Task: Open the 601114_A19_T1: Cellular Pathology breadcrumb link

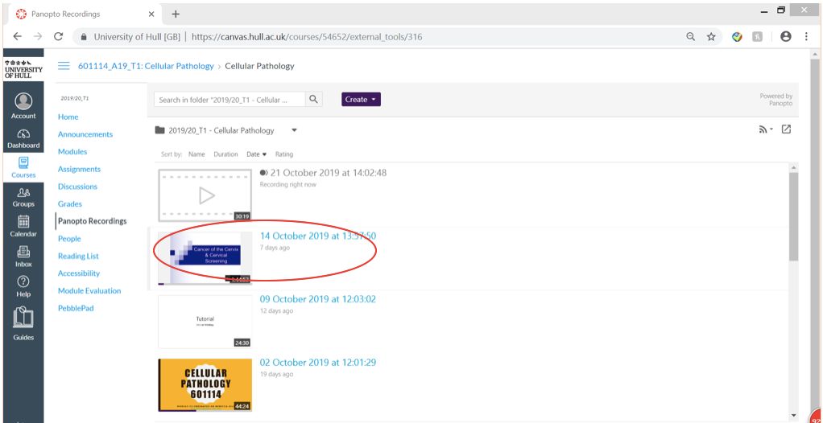Action: 146,66
